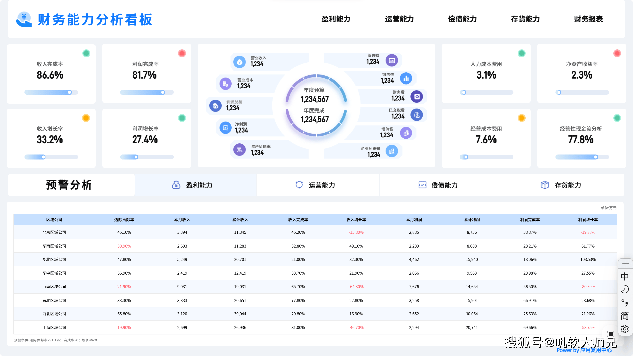The height and width of the screenshot is (356, 633).
Task: Click the 营业收入 money bag icon
Action: click(x=240, y=62)
